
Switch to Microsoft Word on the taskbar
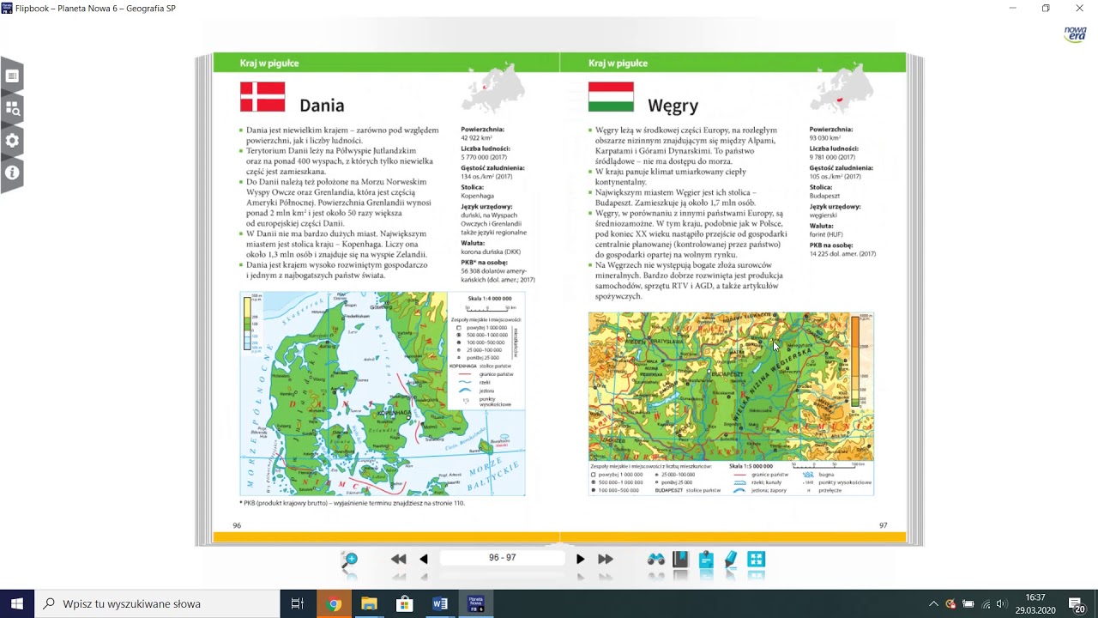[440, 603]
